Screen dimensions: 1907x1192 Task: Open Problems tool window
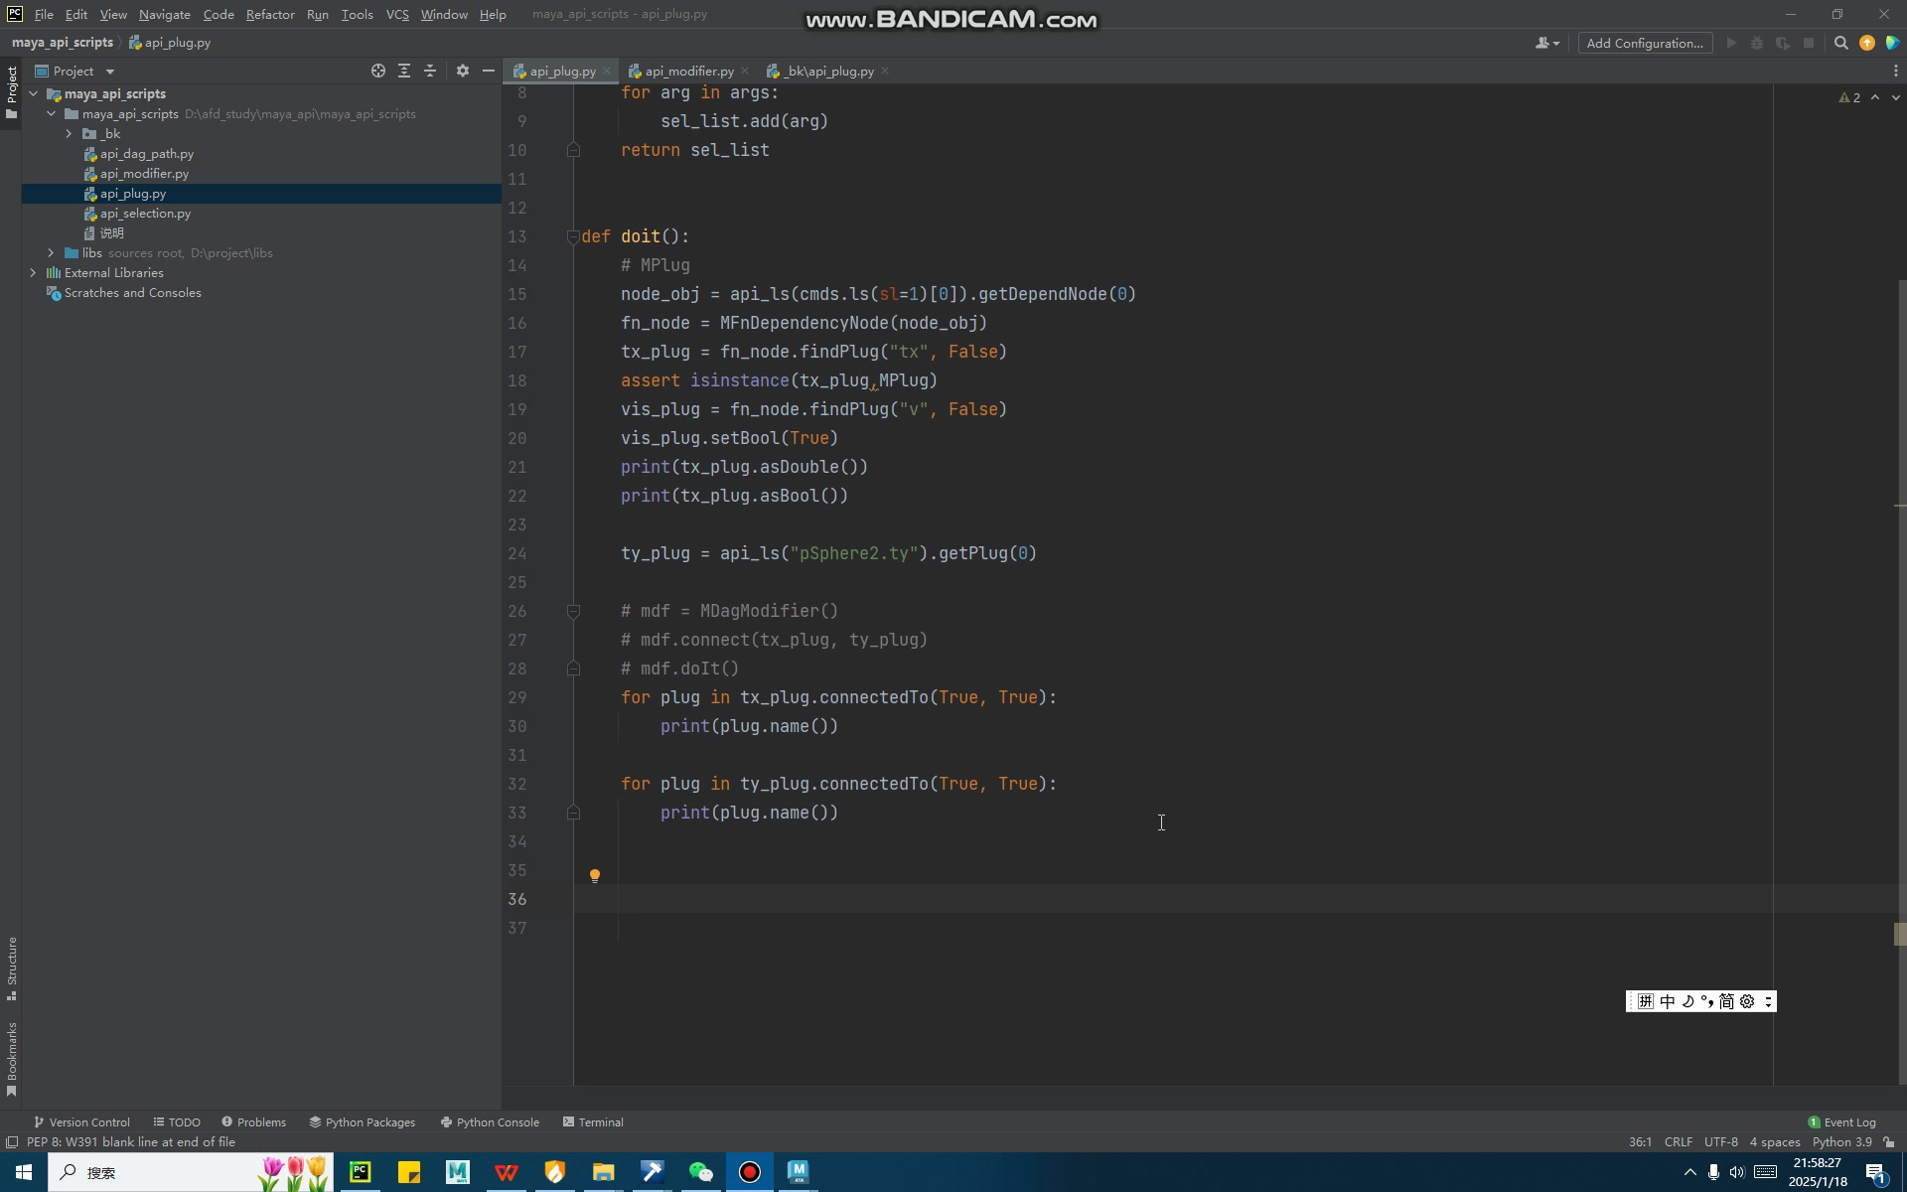(253, 1121)
